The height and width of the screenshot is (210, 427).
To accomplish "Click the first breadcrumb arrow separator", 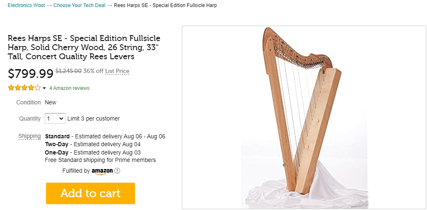I will tap(49, 5).
